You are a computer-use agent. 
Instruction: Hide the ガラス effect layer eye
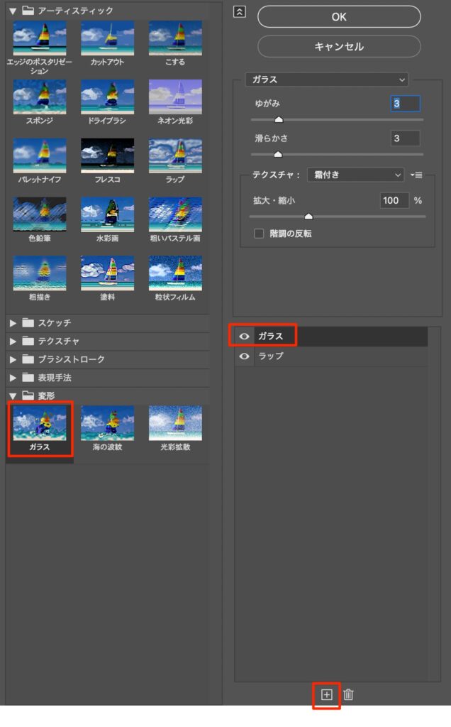coord(245,337)
